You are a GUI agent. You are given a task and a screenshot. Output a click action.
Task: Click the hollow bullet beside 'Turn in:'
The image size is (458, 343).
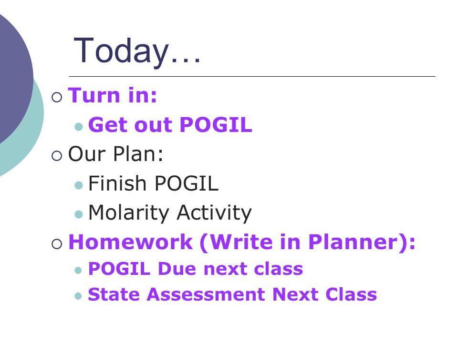(57, 97)
